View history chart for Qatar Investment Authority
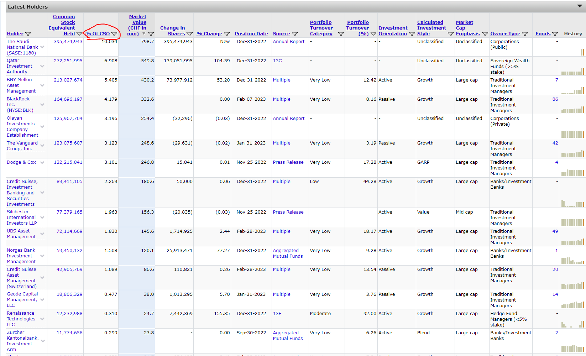586x356 pixels. click(572, 71)
